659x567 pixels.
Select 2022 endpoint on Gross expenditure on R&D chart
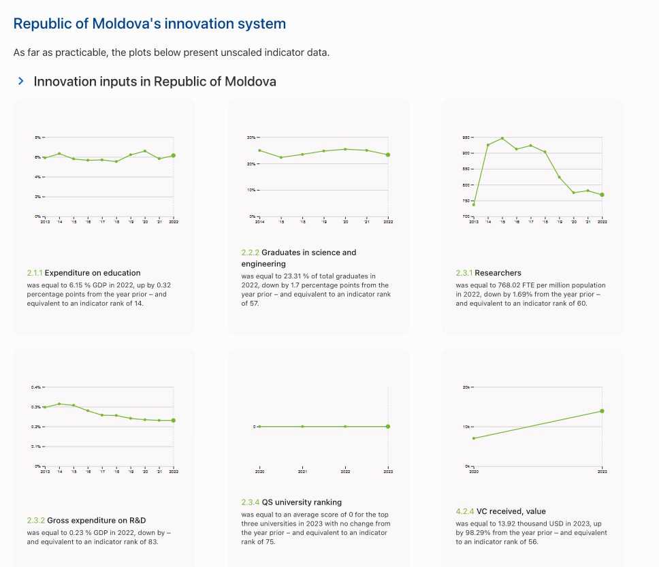click(x=174, y=421)
